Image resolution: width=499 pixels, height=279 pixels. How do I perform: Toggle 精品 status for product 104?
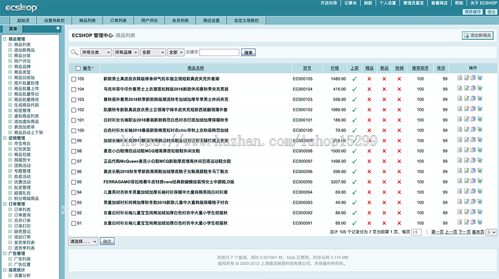(x=369, y=89)
